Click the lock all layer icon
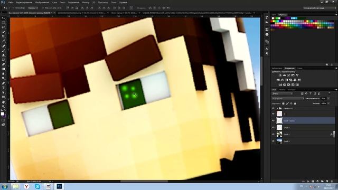 [x=295, y=103]
